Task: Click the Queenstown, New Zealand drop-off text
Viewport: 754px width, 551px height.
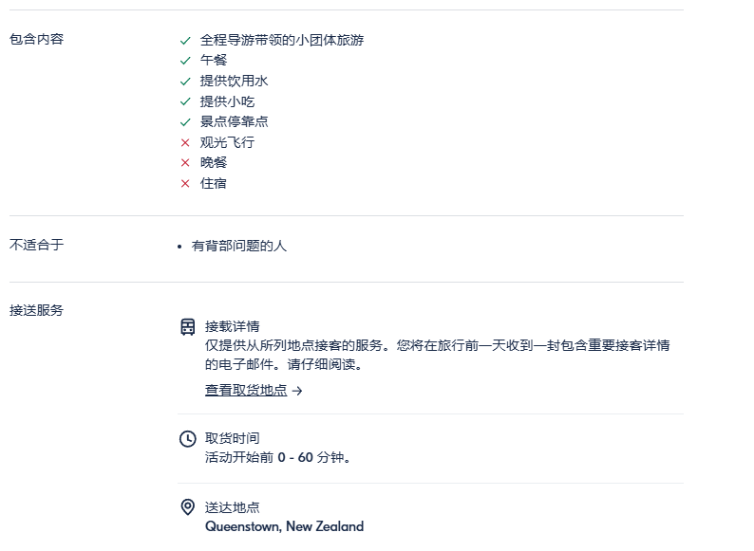Action: click(284, 526)
